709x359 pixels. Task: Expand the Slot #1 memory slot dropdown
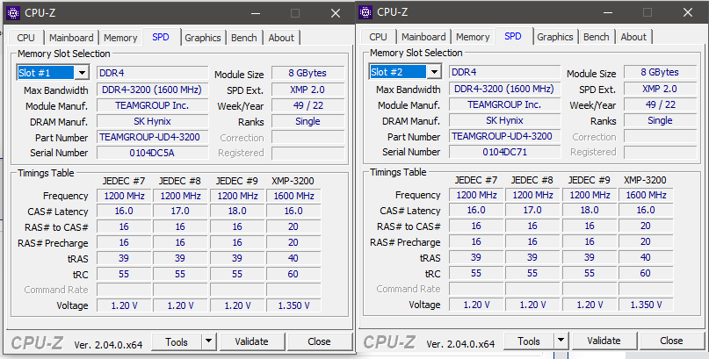point(83,73)
